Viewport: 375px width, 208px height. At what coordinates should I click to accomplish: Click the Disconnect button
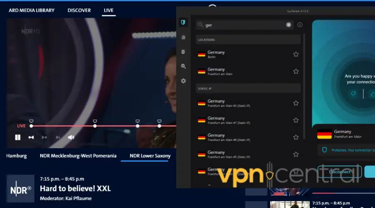[x=340, y=172]
